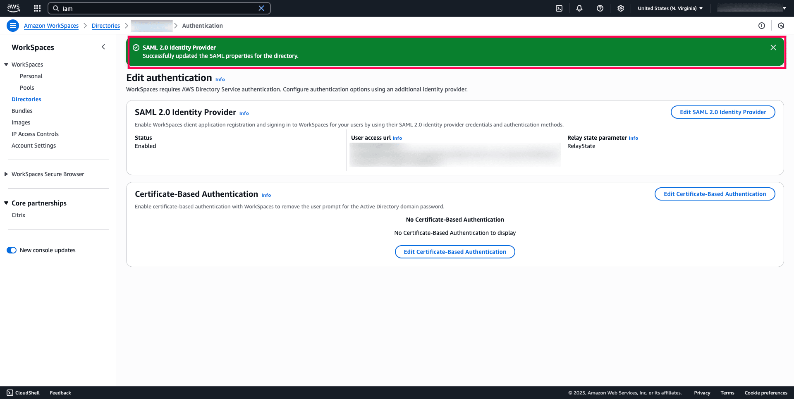
Task: Open Info link beside SAML 2.0 Identity Provider heading
Action: coord(244,113)
